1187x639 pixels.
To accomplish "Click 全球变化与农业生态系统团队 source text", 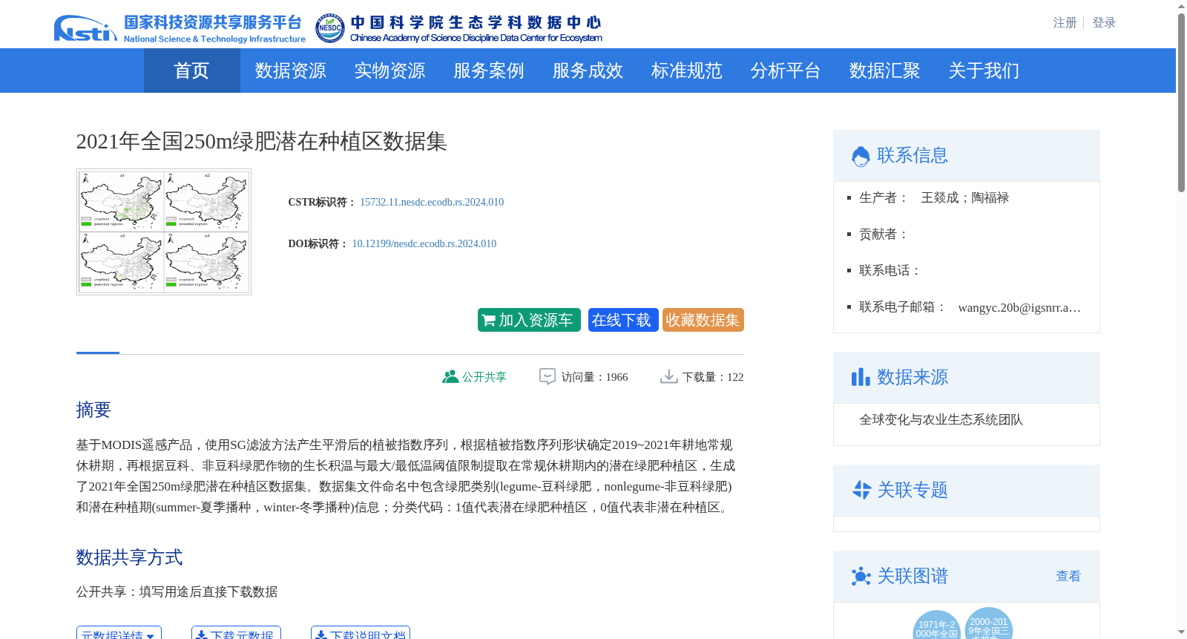I will pyautogui.click(x=941, y=420).
